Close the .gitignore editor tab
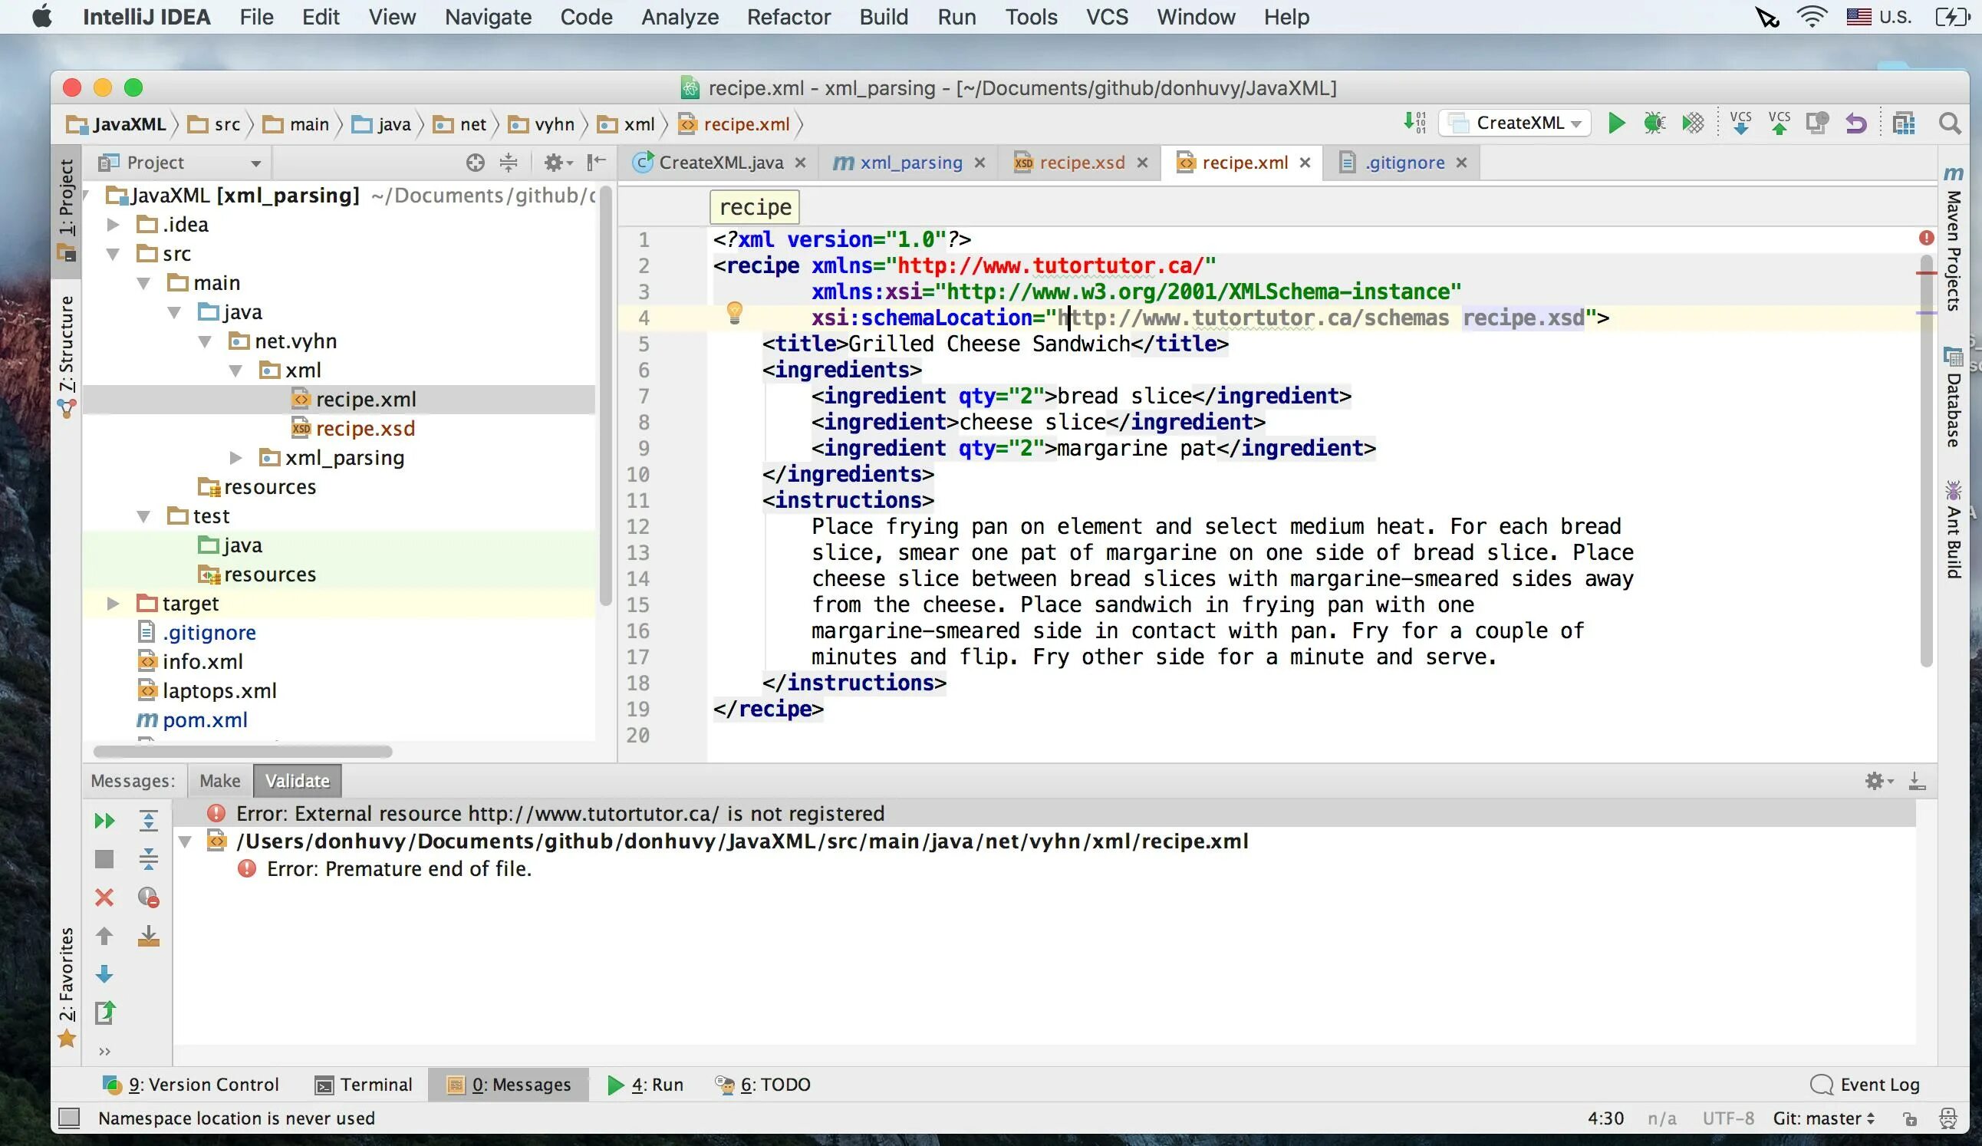This screenshot has height=1146, width=1982. [1461, 162]
